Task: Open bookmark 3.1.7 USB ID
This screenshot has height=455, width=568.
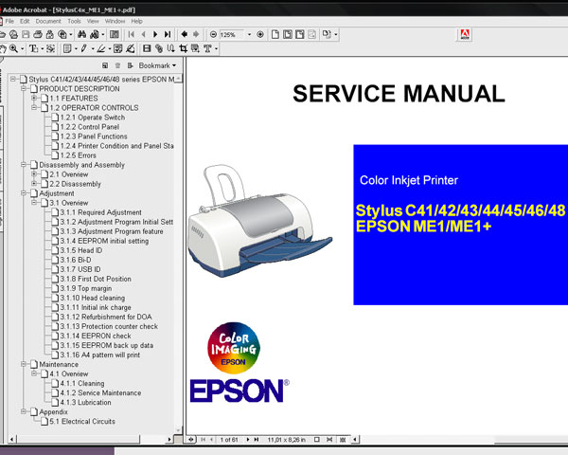Action: 80,269
